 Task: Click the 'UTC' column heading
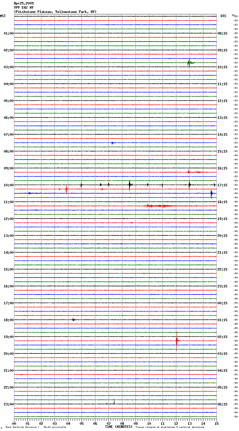click(224, 16)
